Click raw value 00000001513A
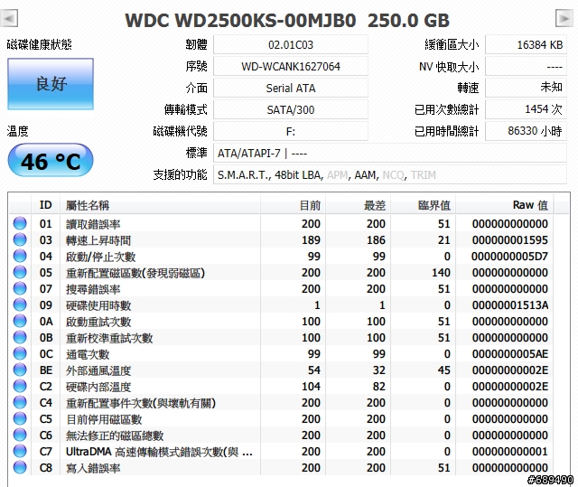 pos(509,304)
